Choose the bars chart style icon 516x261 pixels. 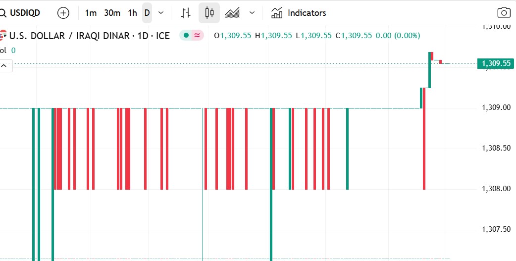[x=186, y=13]
